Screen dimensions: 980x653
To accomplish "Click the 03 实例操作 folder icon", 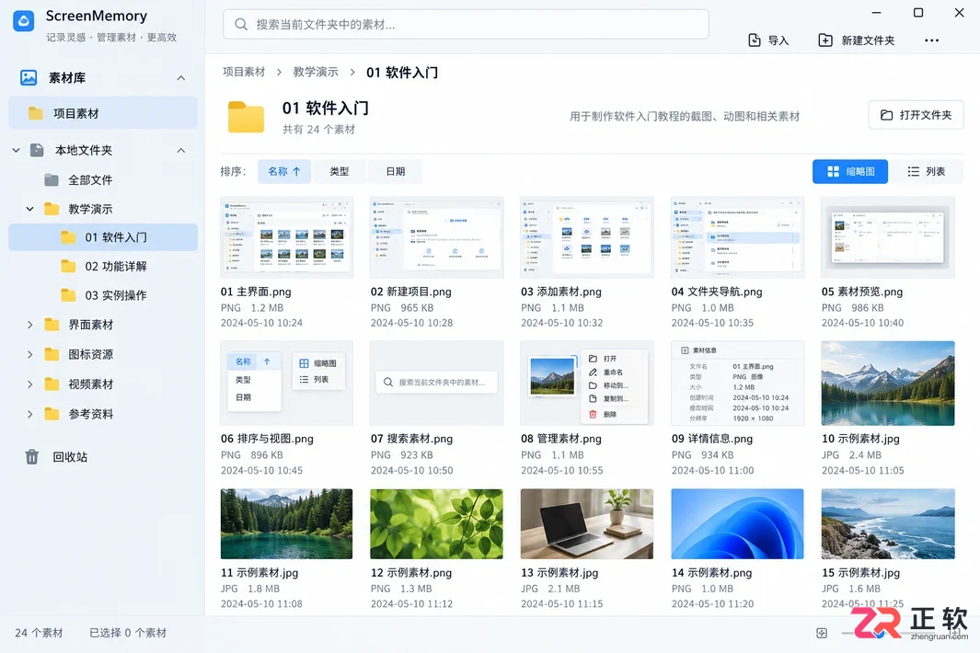I will (68, 295).
